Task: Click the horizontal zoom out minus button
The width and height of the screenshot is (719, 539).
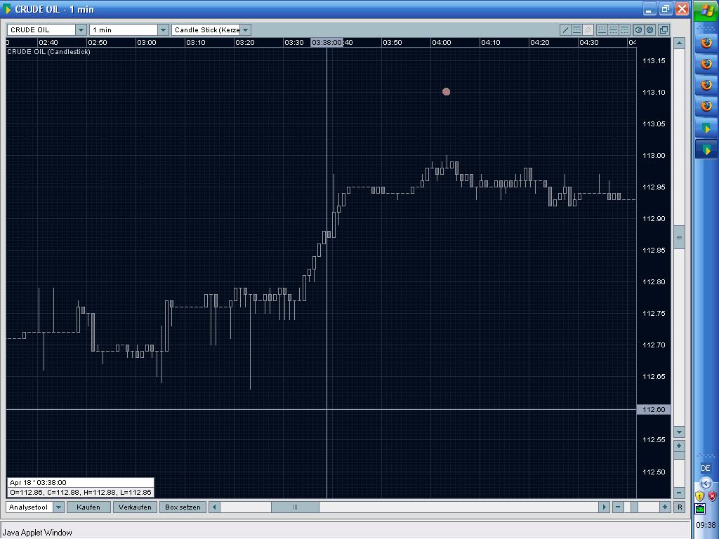Action: coord(618,507)
